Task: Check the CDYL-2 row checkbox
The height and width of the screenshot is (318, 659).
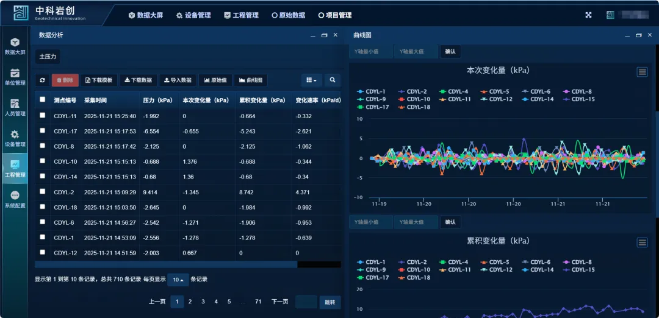Action: click(x=42, y=191)
